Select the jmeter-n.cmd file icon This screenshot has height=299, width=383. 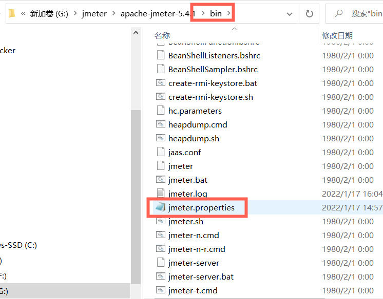pos(161,235)
